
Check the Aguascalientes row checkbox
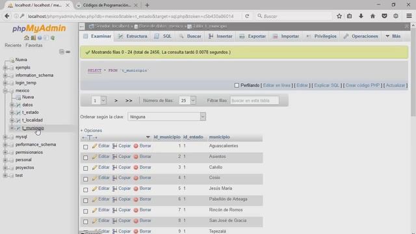coord(85,147)
